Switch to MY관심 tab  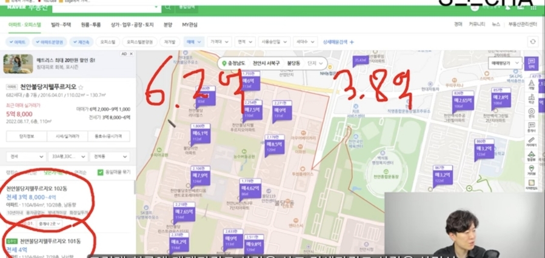coord(190,25)
